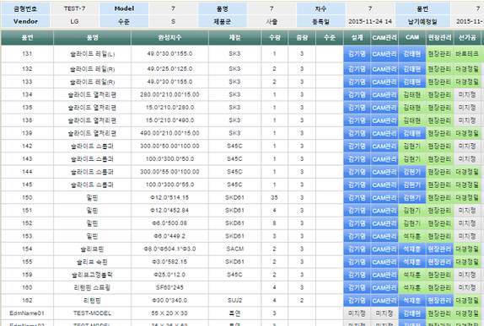The width and height of the screenshot is (484, 326).
Task: Click 미지정 design button in EdmName01 row
Action: 357,313
